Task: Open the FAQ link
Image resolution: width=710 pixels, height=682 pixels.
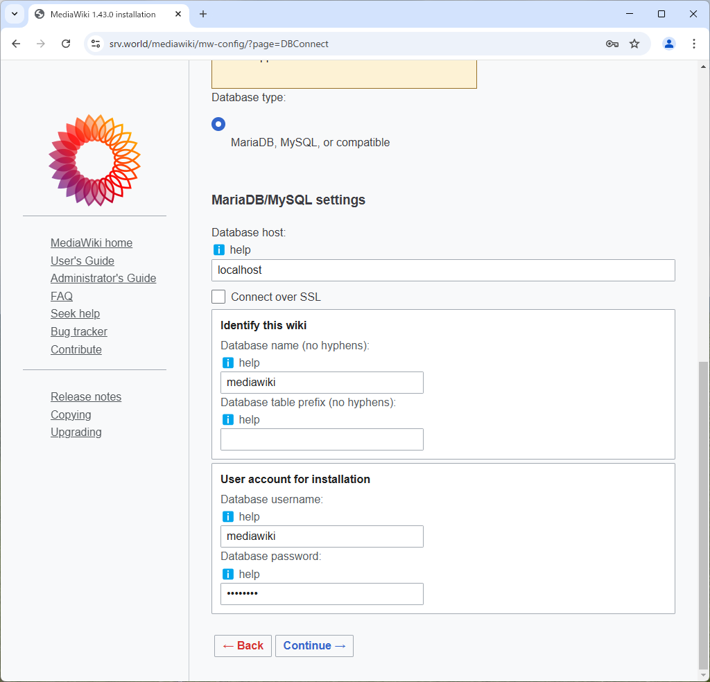Action: [x=62, y=296]
